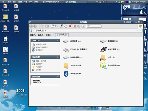
Task: Open 網路上的芳鄰 from sidebar
Action: click(41, 61)
